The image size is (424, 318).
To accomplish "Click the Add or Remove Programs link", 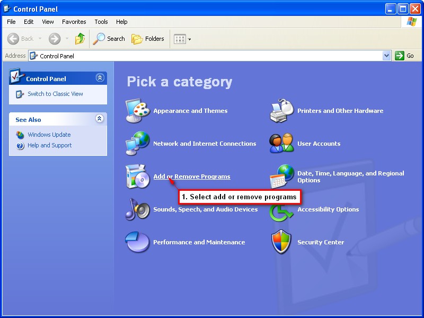I will coord(192,176).
